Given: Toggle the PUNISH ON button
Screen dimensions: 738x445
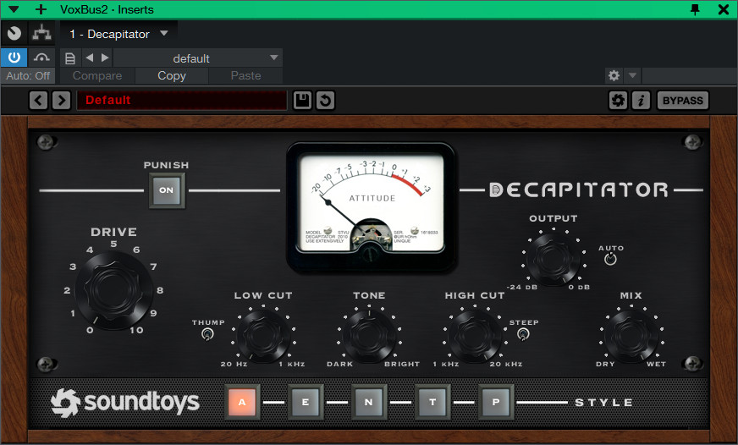Looking at the screenshot, I should coord(167,190).
